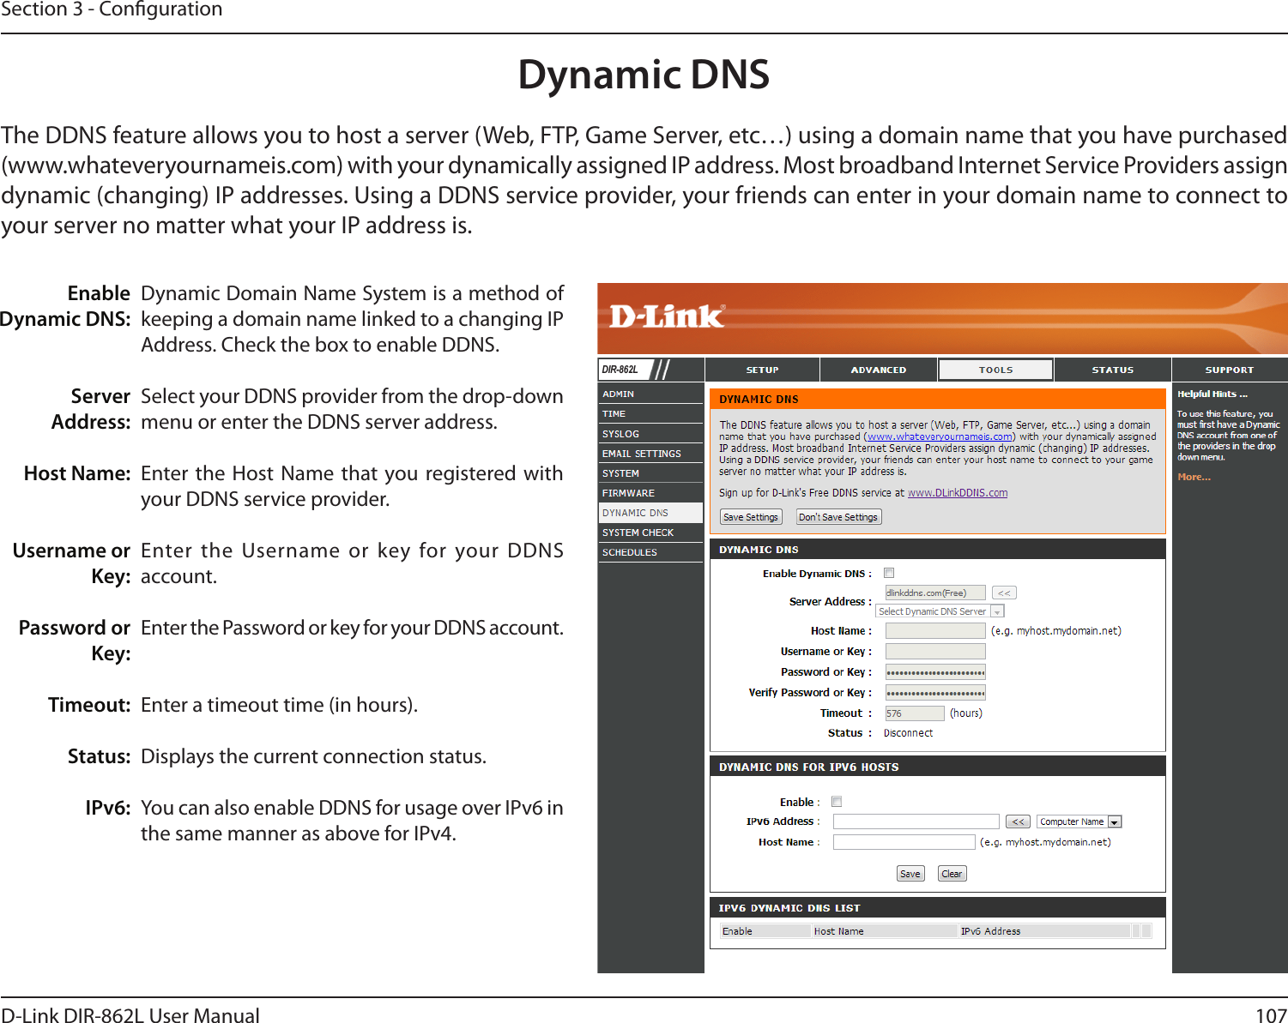Follow the www.whateveryournameis.com link
This screenshot has width=1288, height=1023.
click(940, 436)
